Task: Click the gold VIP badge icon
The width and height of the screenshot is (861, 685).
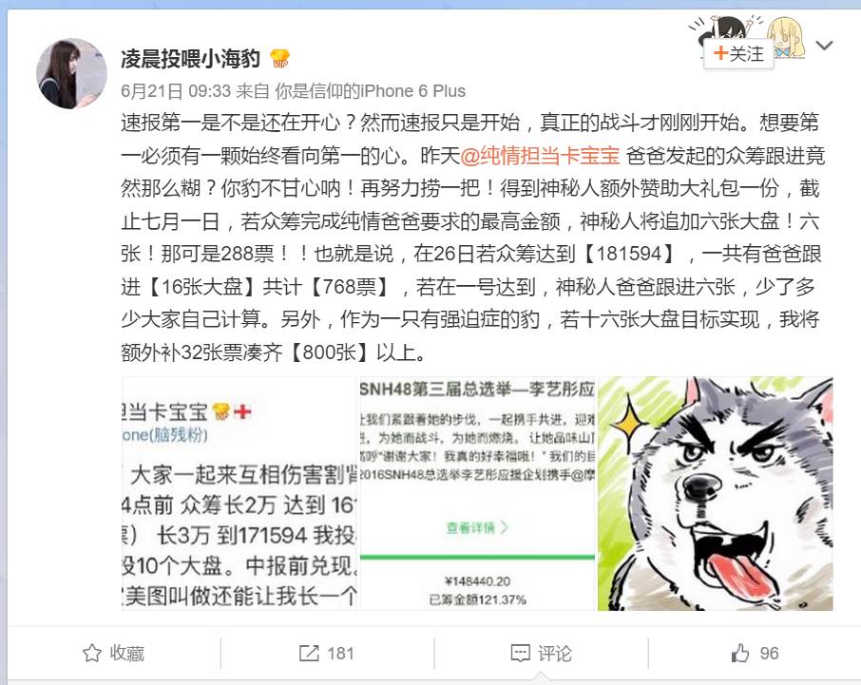Action: click(280, 58)
